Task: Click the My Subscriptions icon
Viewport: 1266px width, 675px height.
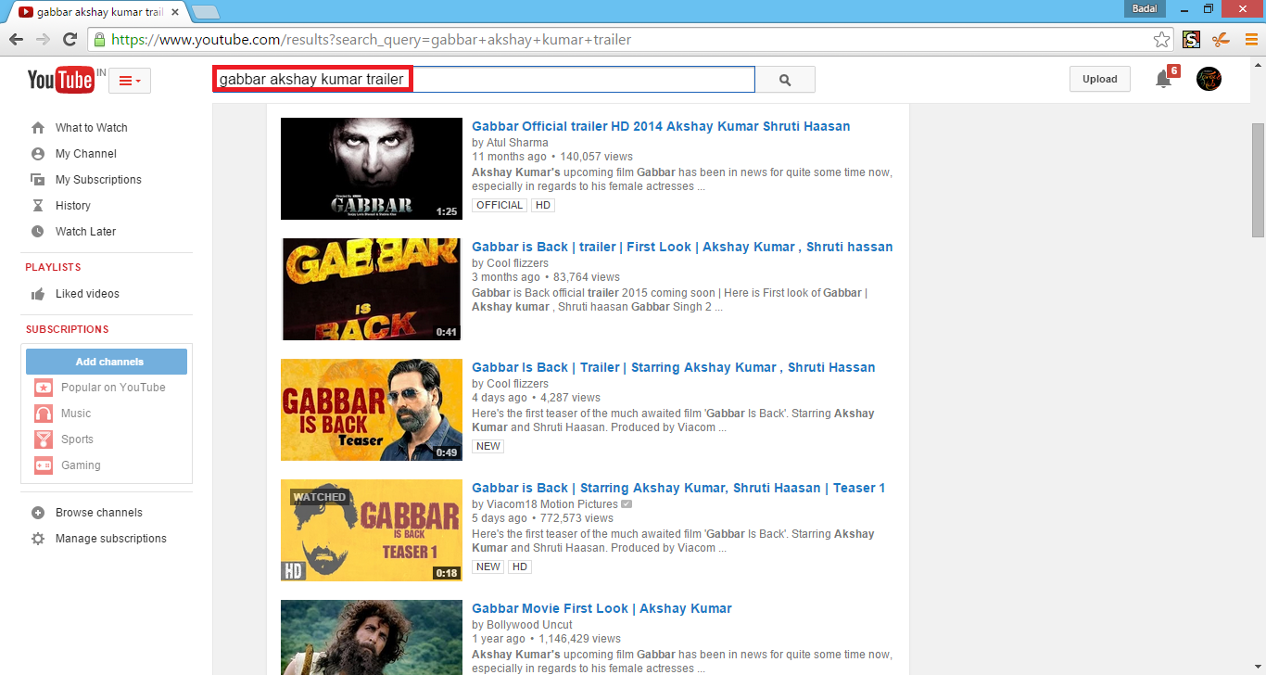Action: [x=38, y=180]
